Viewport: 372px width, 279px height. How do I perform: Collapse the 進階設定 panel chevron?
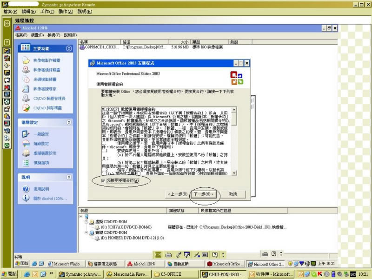click(x=69, y=122)
